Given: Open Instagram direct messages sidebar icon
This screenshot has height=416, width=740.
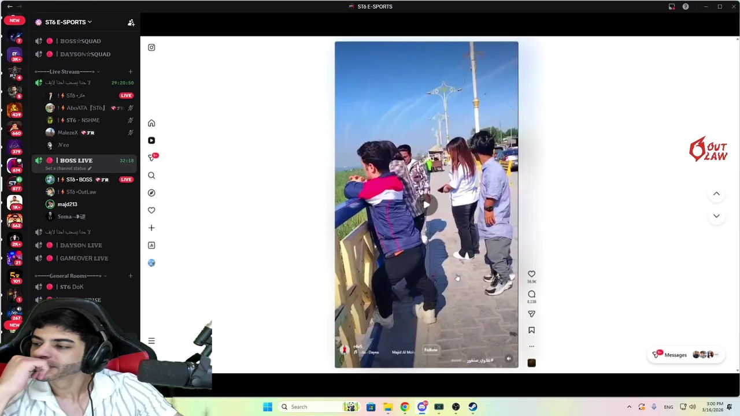Looking at the screenshot, I should [x=152, y=157].
